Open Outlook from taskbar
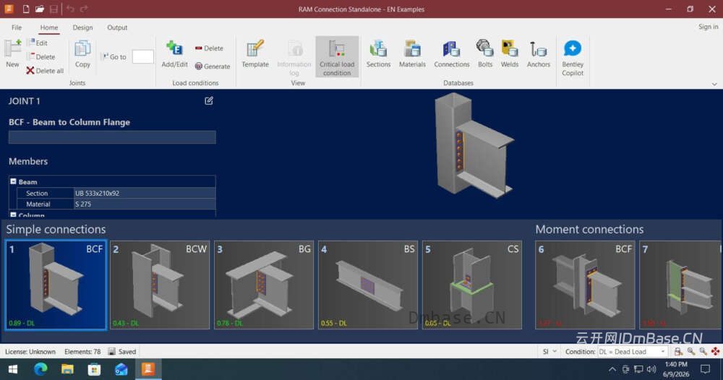Image resolution: width=723 pixels, height=380 pixels. tap(121, 369)
